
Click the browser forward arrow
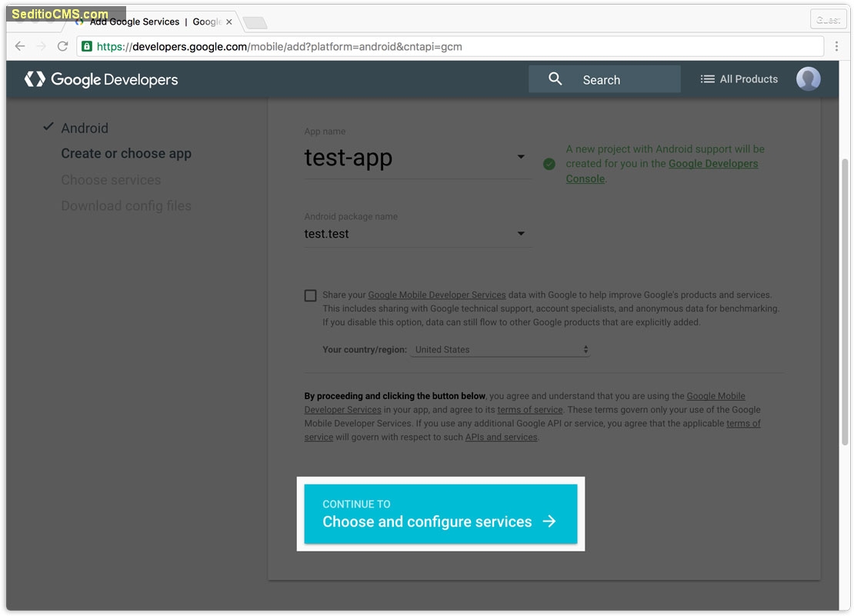(42, 46)
